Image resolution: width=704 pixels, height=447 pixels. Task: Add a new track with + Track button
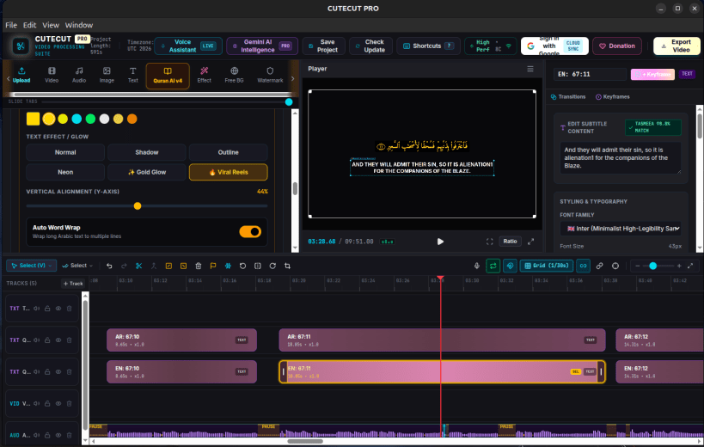point(73,283)
